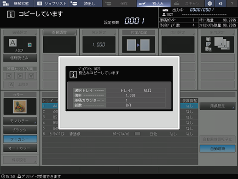
Task: Select tray 6 8.5x11 普通紙 row
Action: [x=120, y=134]
